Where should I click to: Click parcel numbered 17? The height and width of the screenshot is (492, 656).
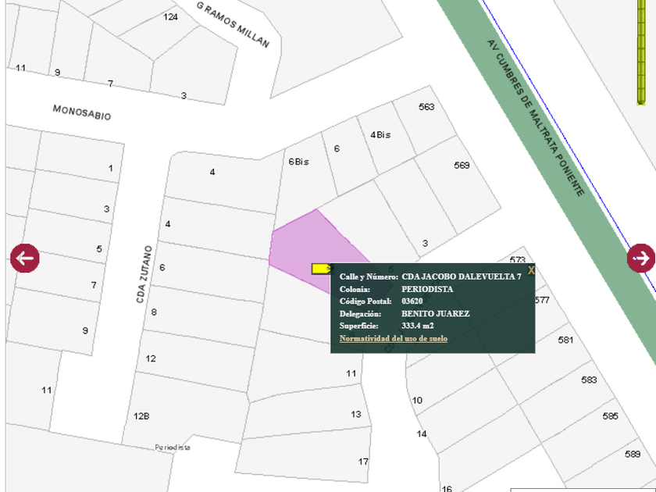[363, 462]
